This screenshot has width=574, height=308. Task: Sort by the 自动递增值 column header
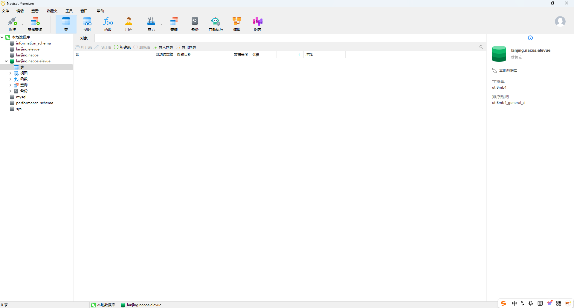tap(161, 55)
